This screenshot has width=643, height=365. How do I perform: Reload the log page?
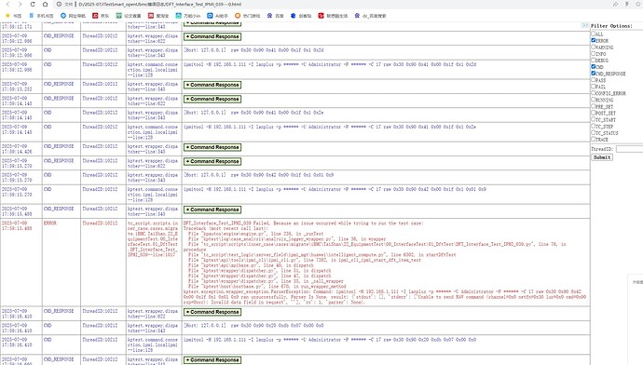coord(33,4)
